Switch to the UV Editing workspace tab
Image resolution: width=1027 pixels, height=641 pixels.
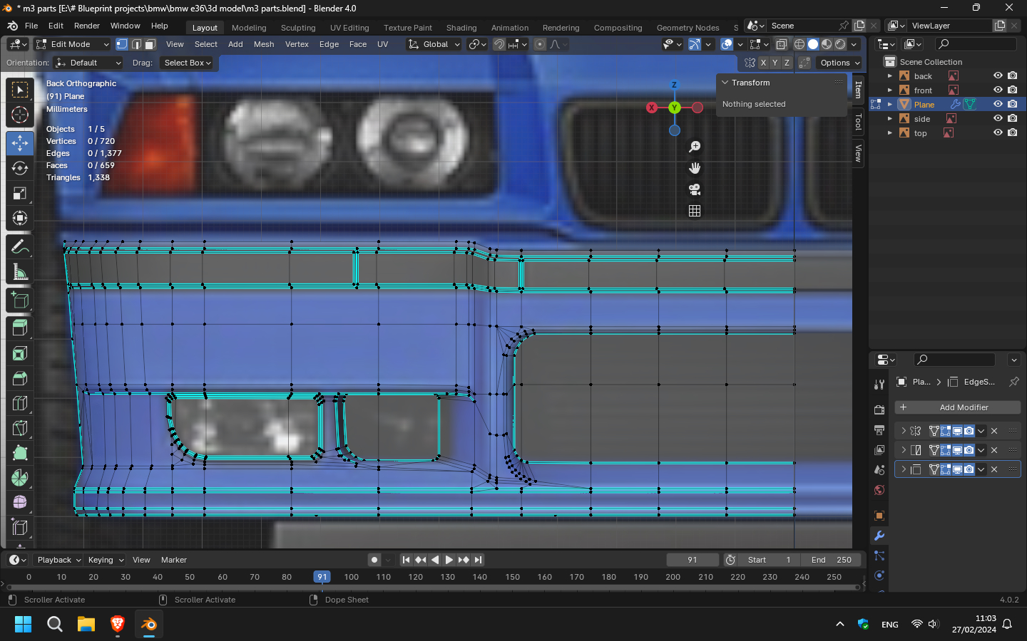349,28
